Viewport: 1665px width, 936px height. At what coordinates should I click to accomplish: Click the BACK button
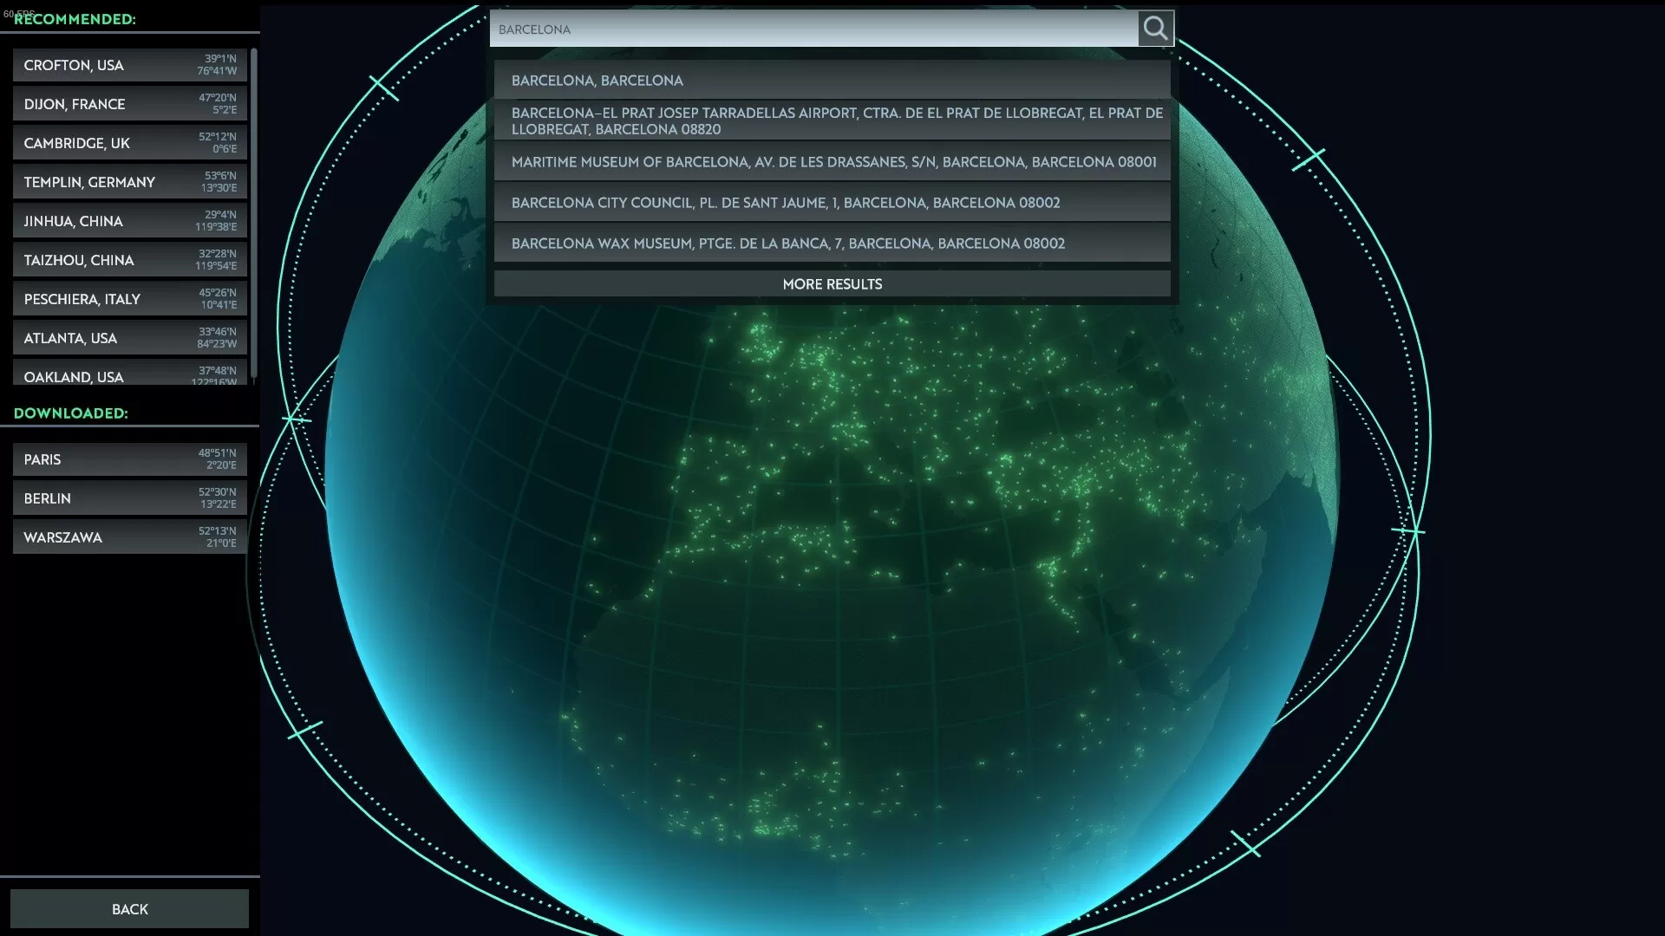129,908
